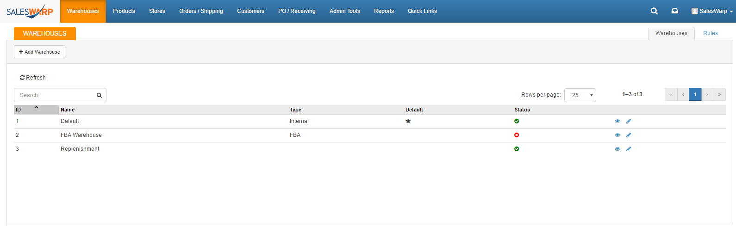
Task: Sort by the Default column header
Action: tap(414, 110)
